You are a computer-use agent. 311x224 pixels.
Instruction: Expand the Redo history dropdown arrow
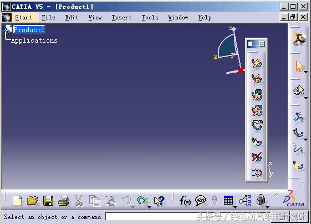pyautogui.click(x=149, y=207)
